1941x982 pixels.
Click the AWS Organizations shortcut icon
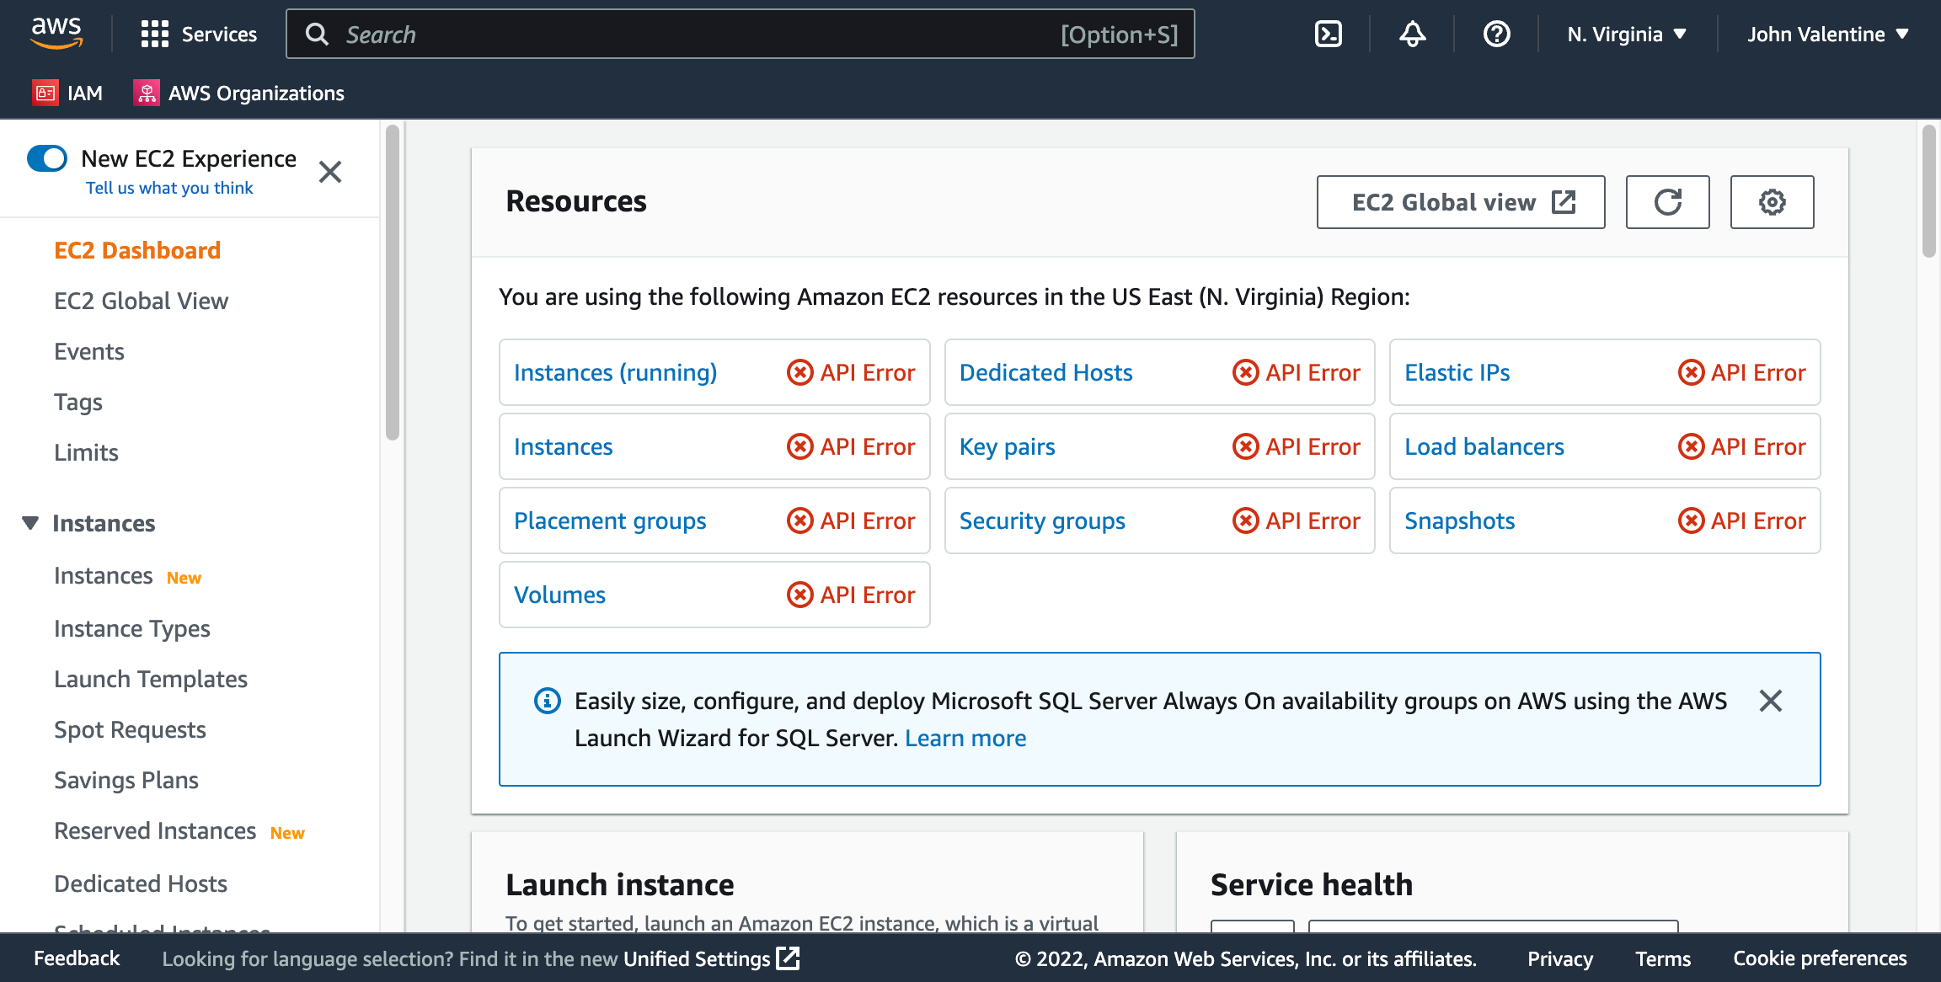[x=147, y=93]
